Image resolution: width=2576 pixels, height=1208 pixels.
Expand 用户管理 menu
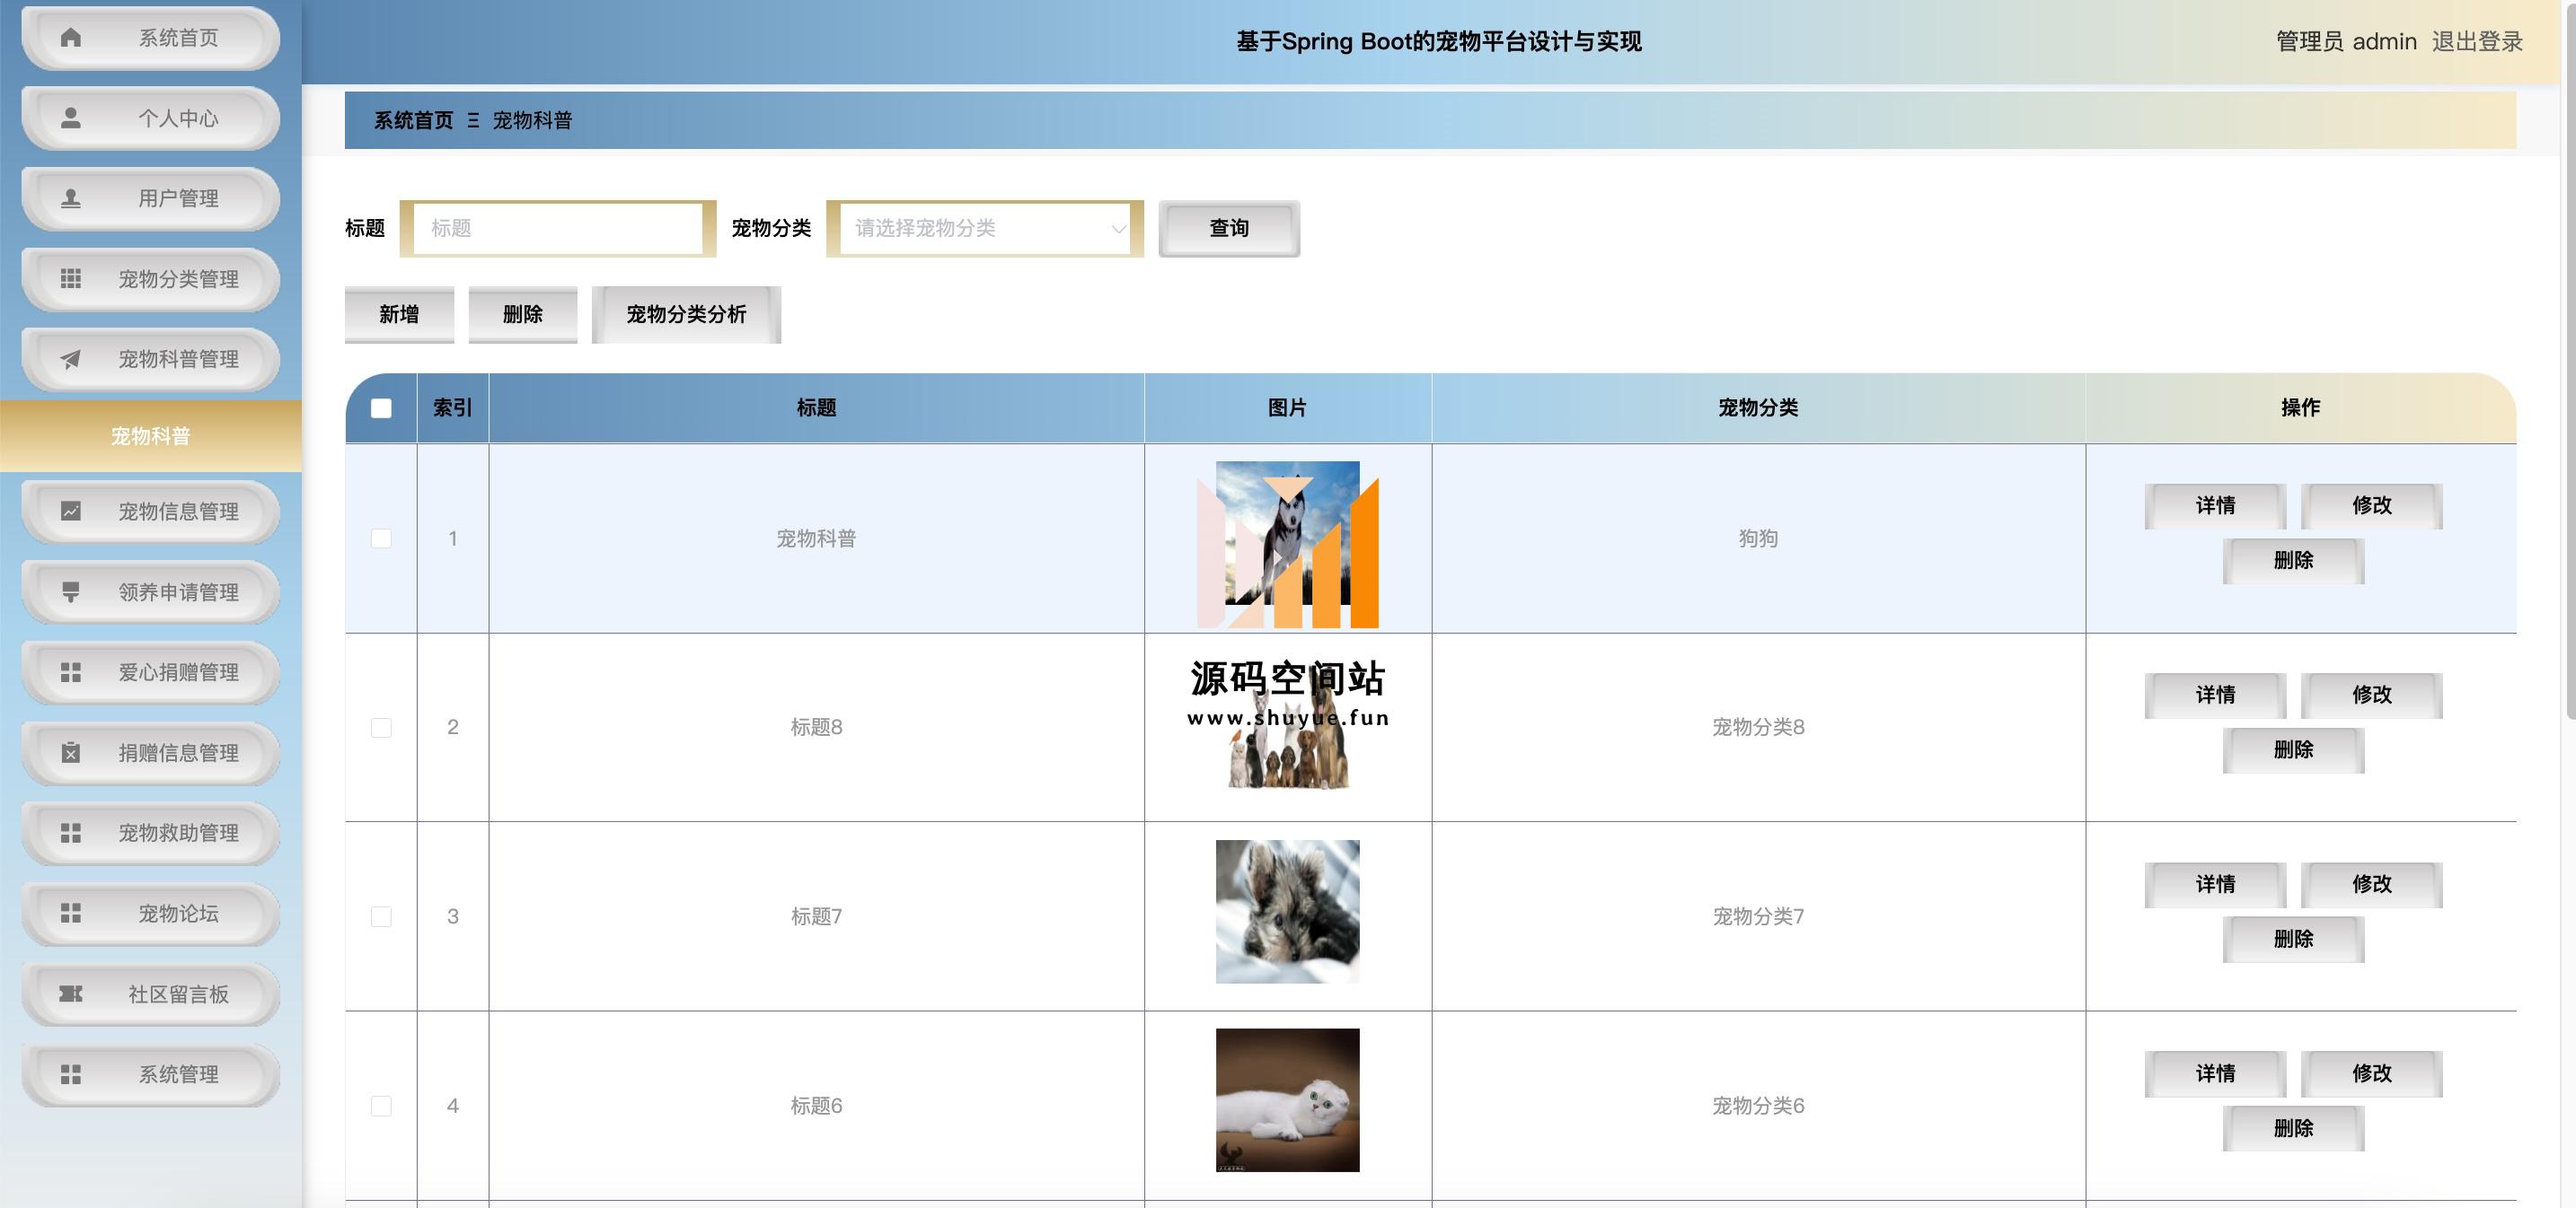click(x=151, y=199)
